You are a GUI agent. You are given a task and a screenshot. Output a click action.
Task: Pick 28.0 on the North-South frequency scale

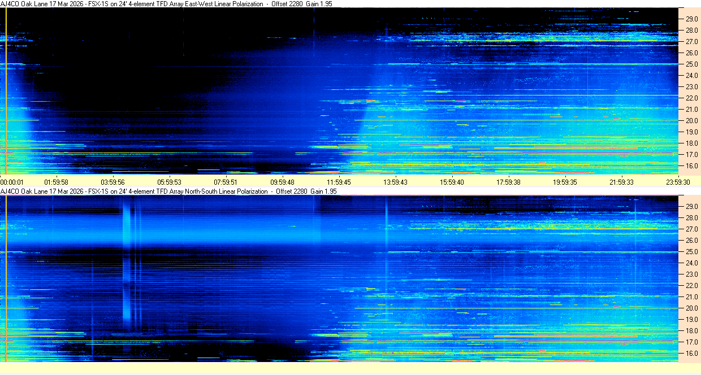click(x=692, y=218)
